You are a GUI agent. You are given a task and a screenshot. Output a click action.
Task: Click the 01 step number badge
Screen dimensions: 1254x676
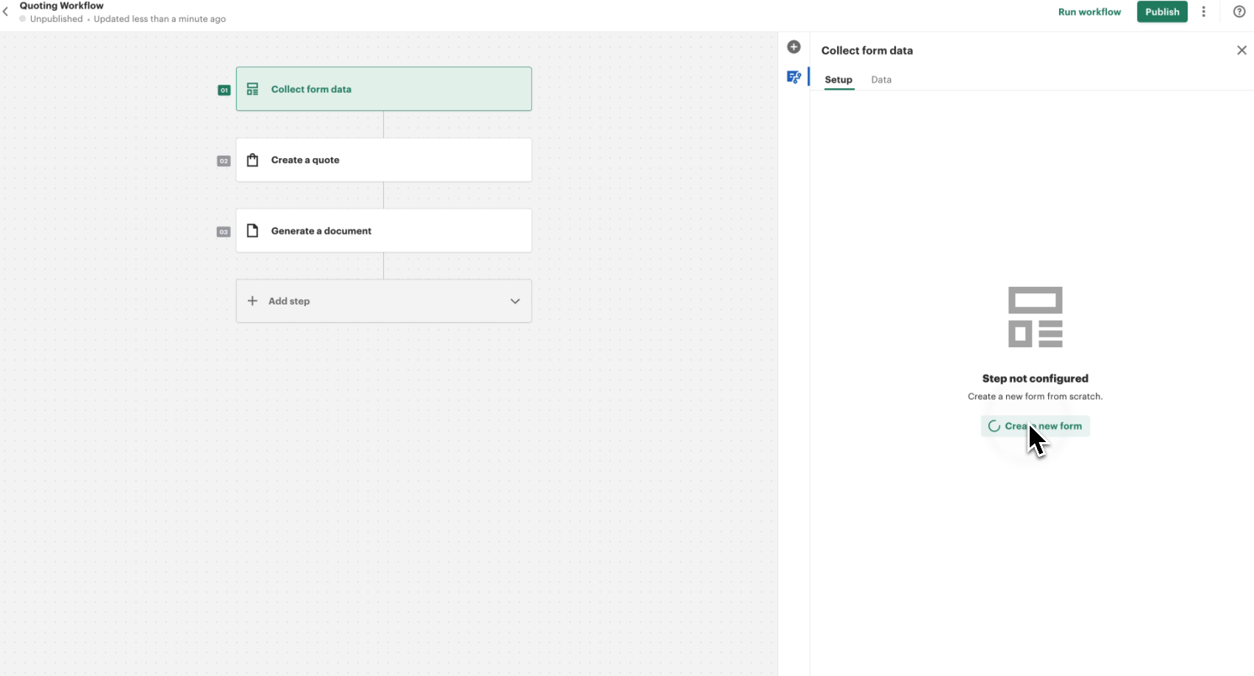tap(224, 90)
